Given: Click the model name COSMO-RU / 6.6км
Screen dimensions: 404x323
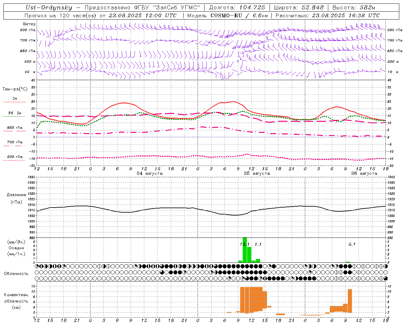Looking at the screenshot, I should tap(239, 15).
